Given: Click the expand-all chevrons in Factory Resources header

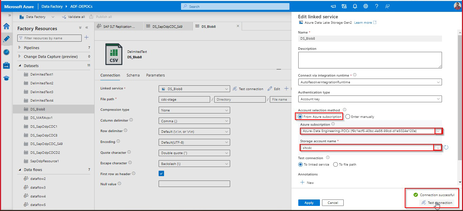Looking at the screenshot, I should point(80,28).
